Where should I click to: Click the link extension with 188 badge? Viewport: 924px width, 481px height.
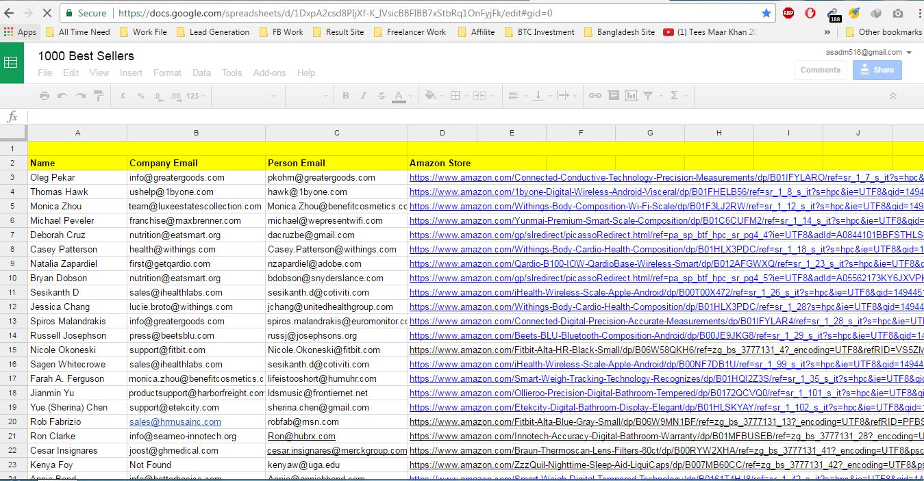point(833,14)
